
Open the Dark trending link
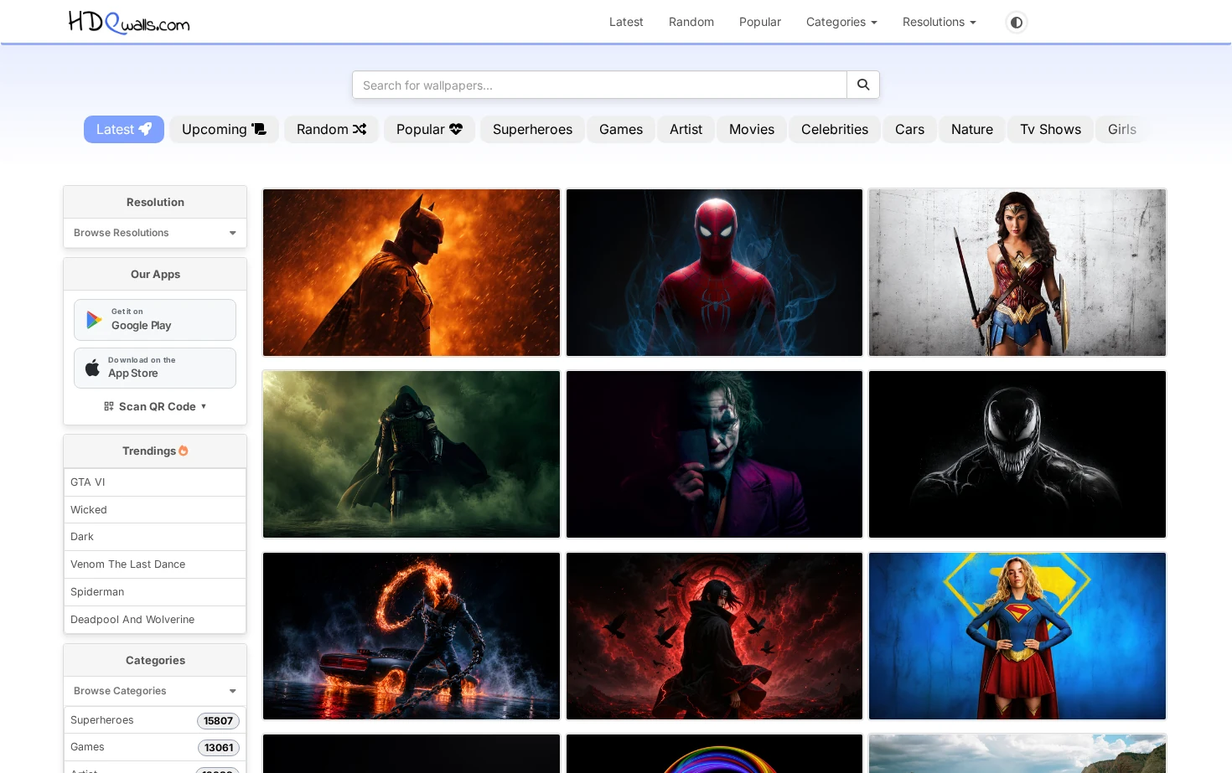pos(155,537)
